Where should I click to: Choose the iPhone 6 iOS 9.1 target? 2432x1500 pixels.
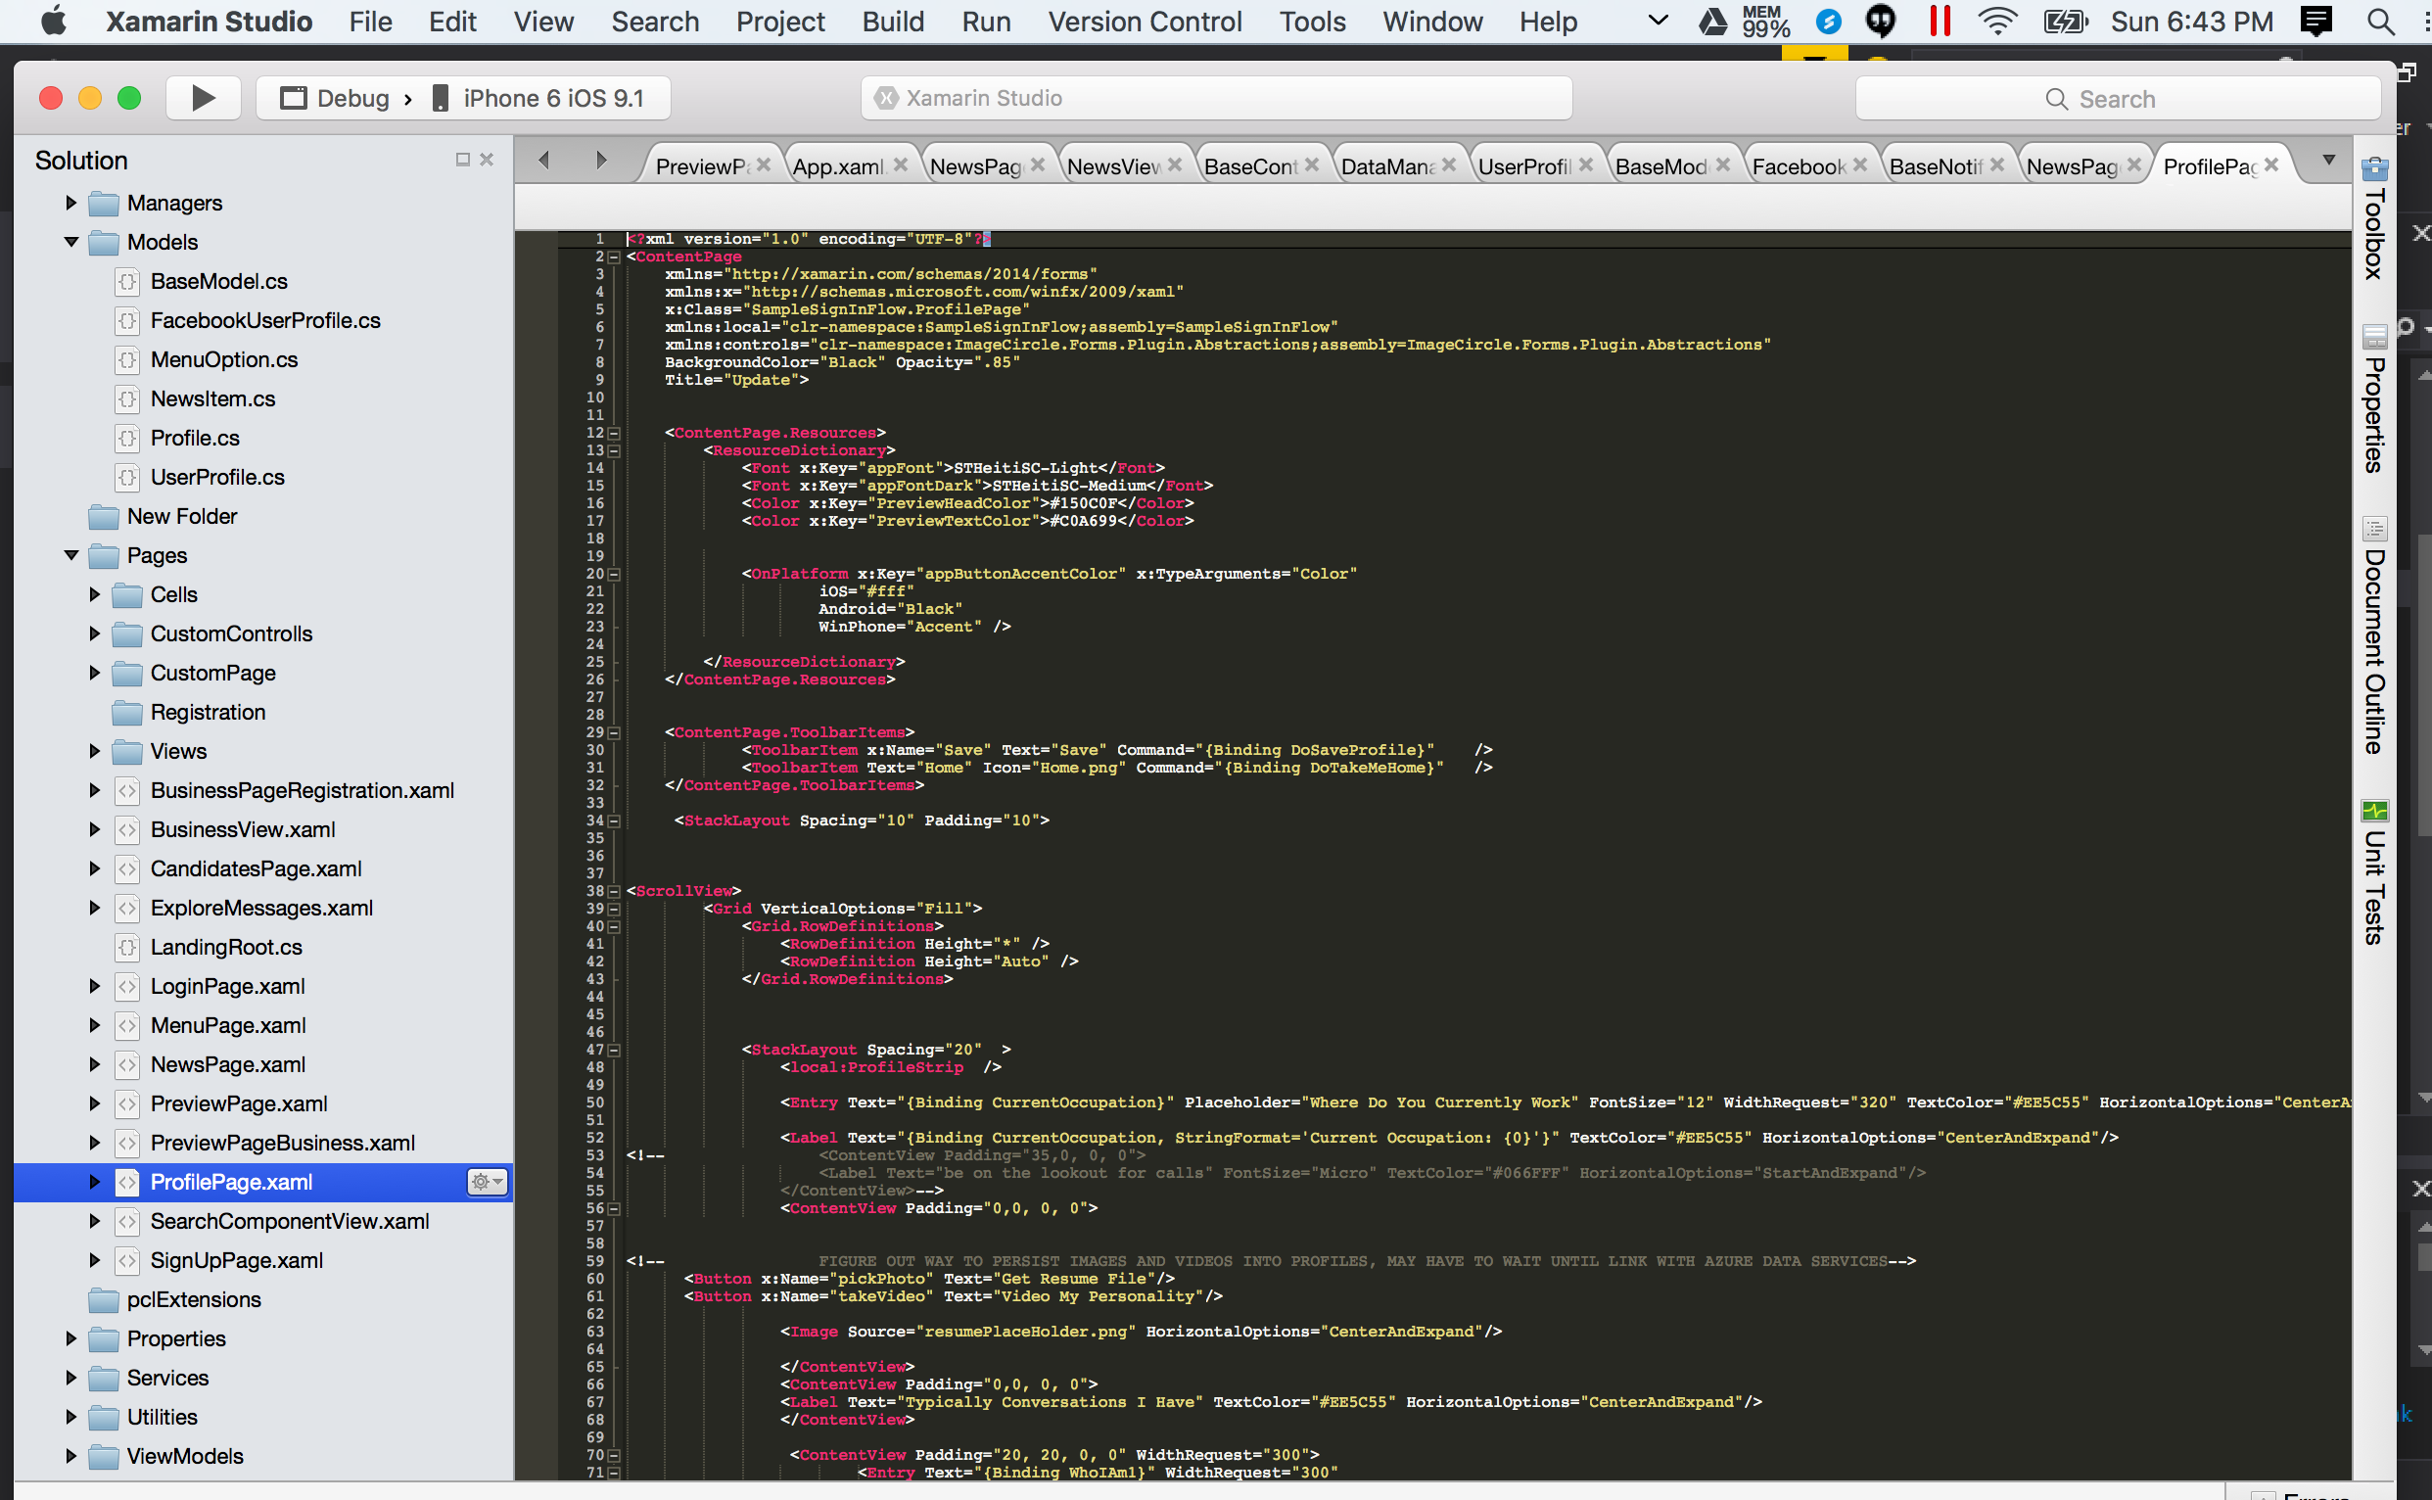(x=540, y=98)
